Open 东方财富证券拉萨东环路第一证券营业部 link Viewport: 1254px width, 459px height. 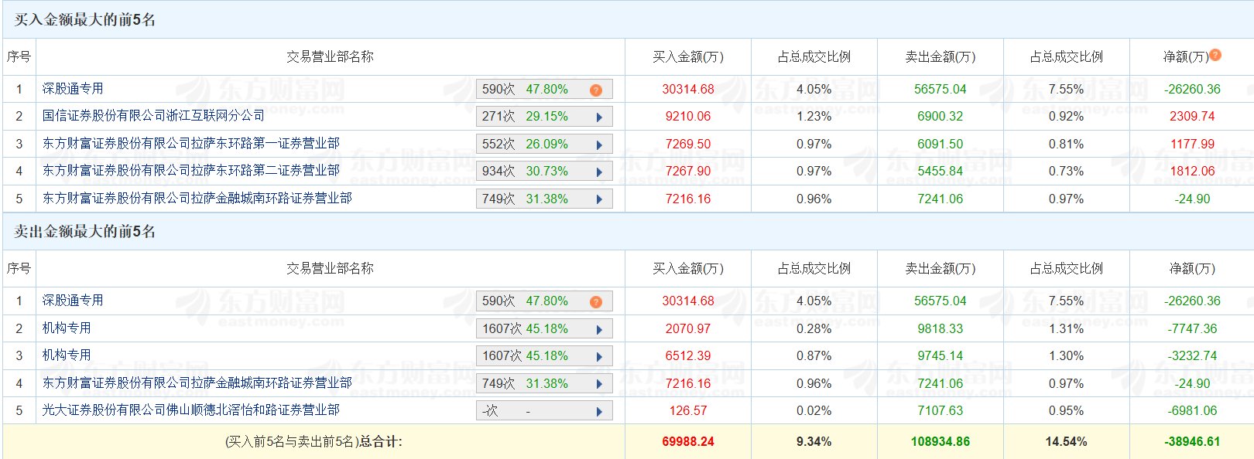[x=190, y=144]
